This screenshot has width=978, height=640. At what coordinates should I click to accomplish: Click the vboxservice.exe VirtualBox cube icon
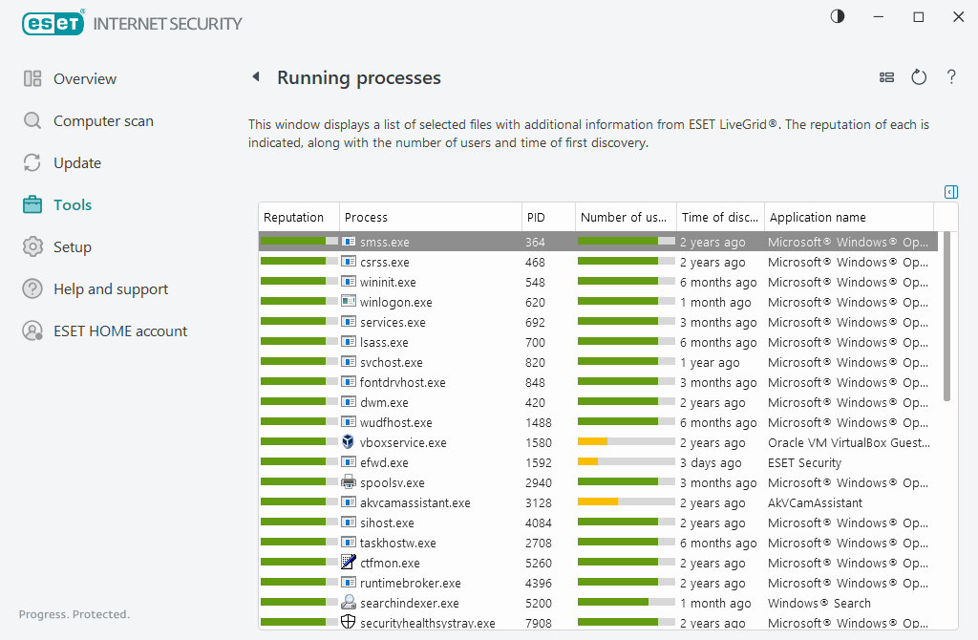[x=349, y=442]
